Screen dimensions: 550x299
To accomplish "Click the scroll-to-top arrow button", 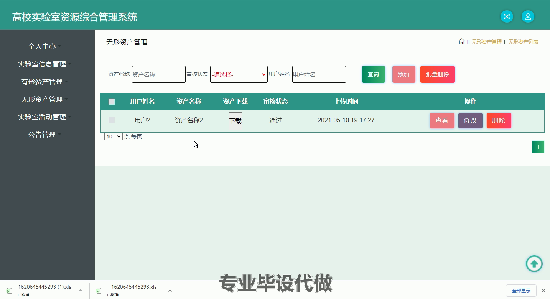I will pyautogui.click(x=534, y=264).
